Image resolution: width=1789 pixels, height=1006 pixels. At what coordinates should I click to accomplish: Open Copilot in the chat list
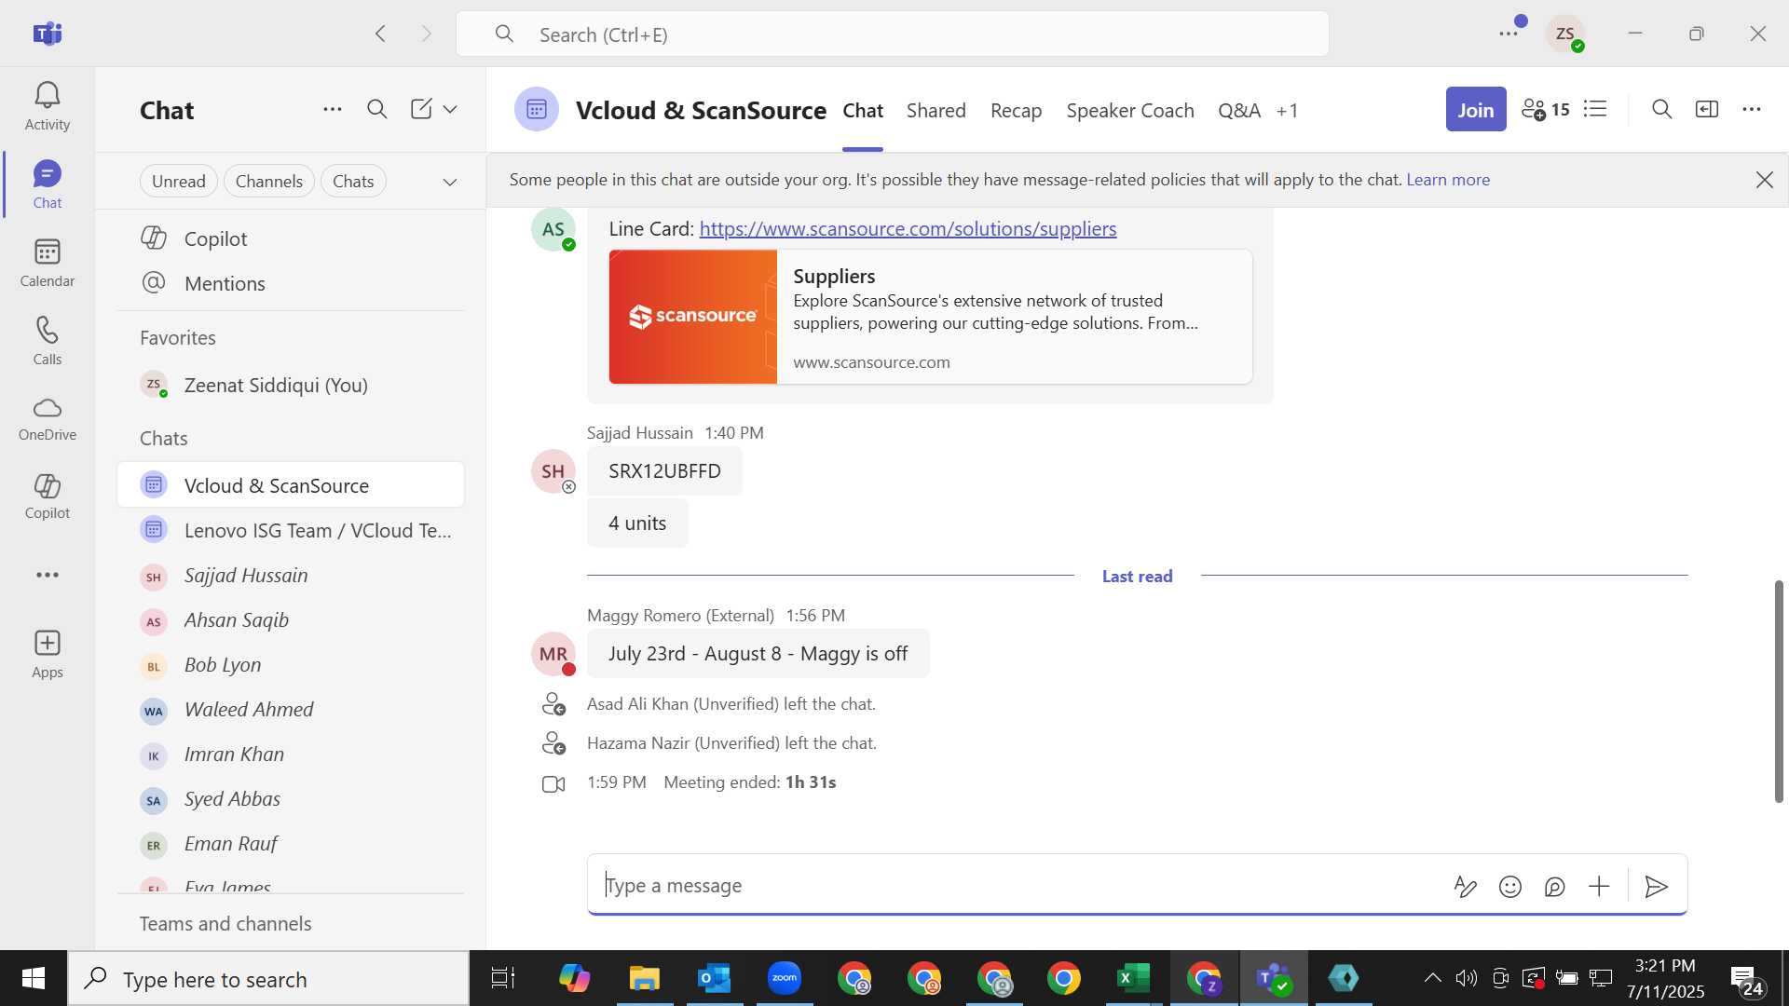291,238
